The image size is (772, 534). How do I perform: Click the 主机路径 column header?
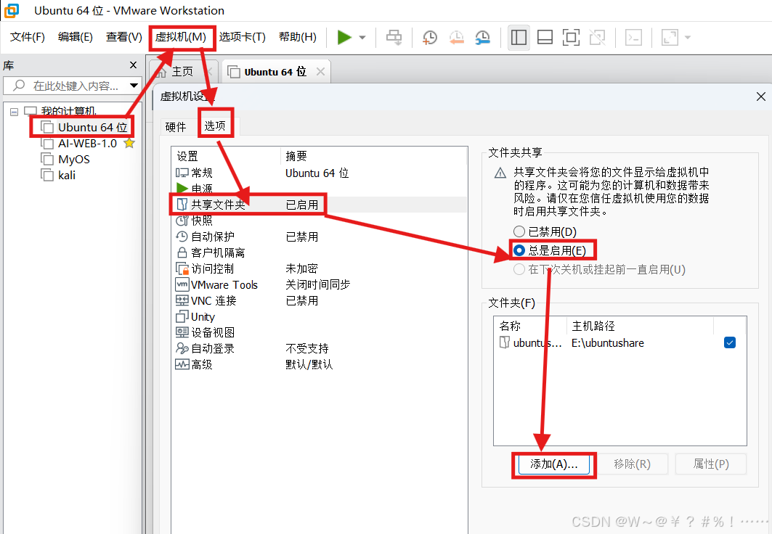640,326
